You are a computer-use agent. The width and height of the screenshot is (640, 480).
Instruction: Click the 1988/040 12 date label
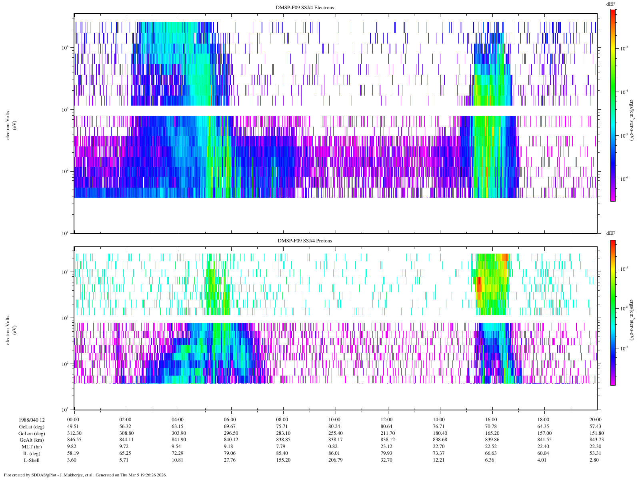tap(32, 420)
